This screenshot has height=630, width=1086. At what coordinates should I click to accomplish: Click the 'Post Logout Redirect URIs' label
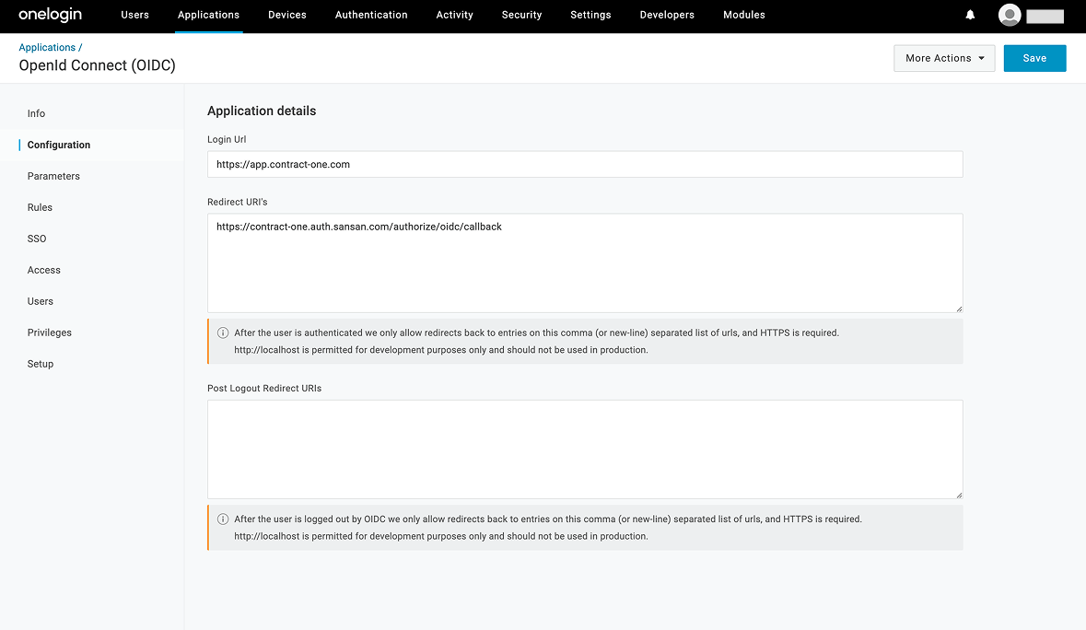tap(263, 389)
